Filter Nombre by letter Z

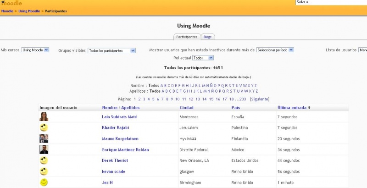[x=256, y=86]
